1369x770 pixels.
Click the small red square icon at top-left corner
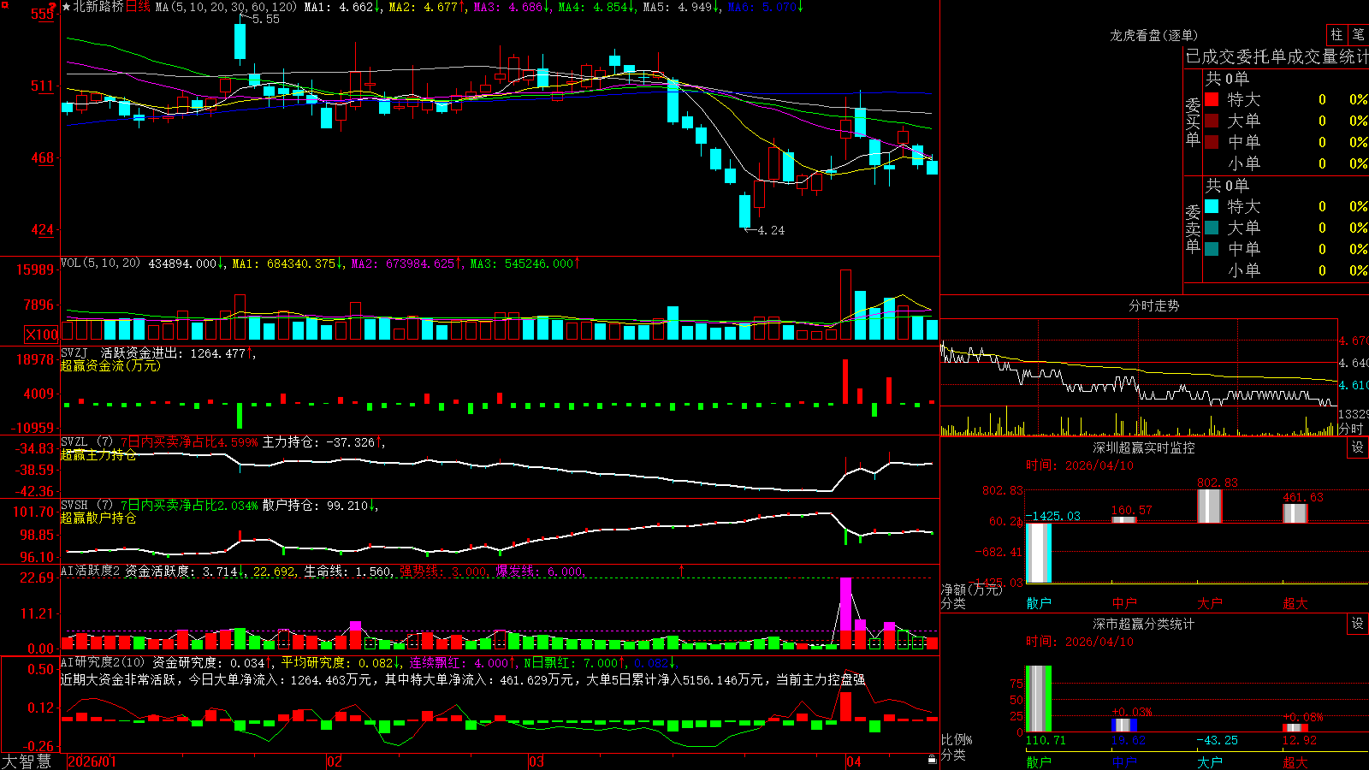(x=4, y=5)
